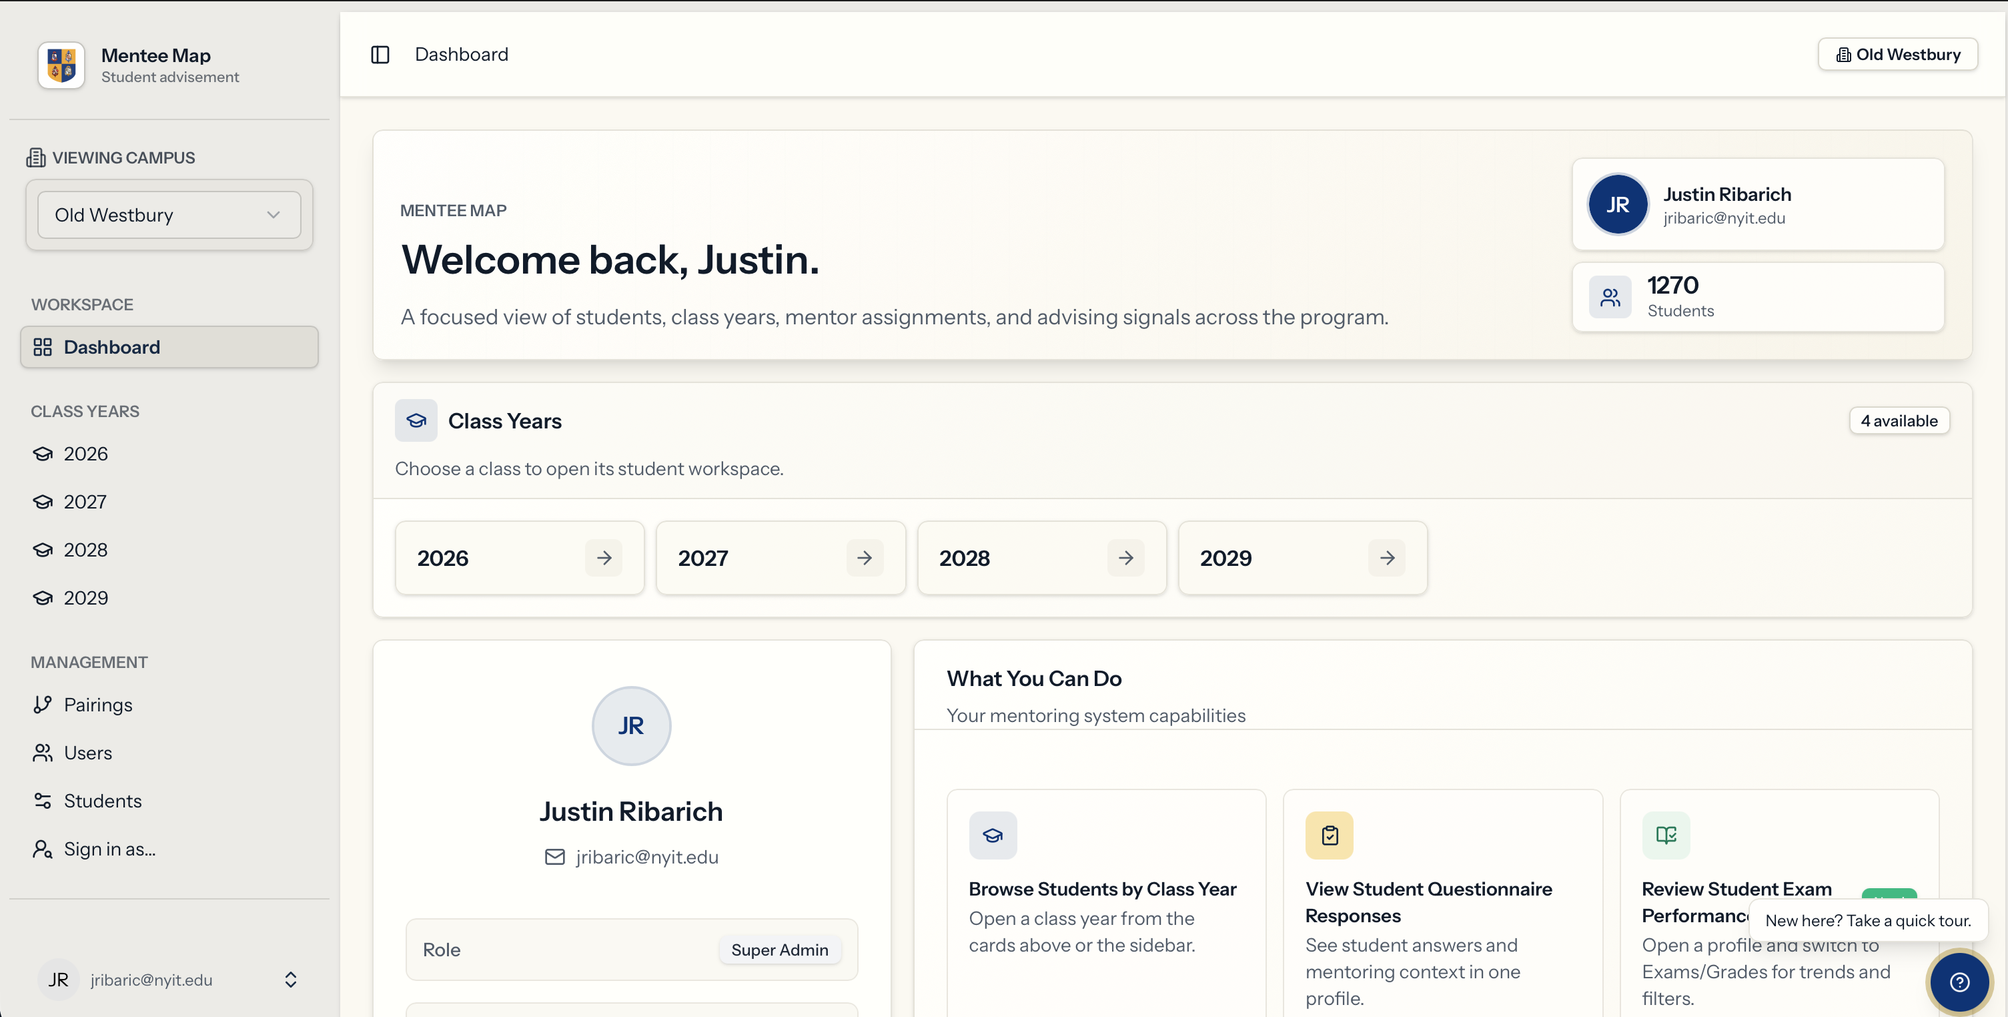Image resolution: width=2008 pixels, height=1017 pixels.
Task: Click the Sign in as icon
Action: [43, 849]
